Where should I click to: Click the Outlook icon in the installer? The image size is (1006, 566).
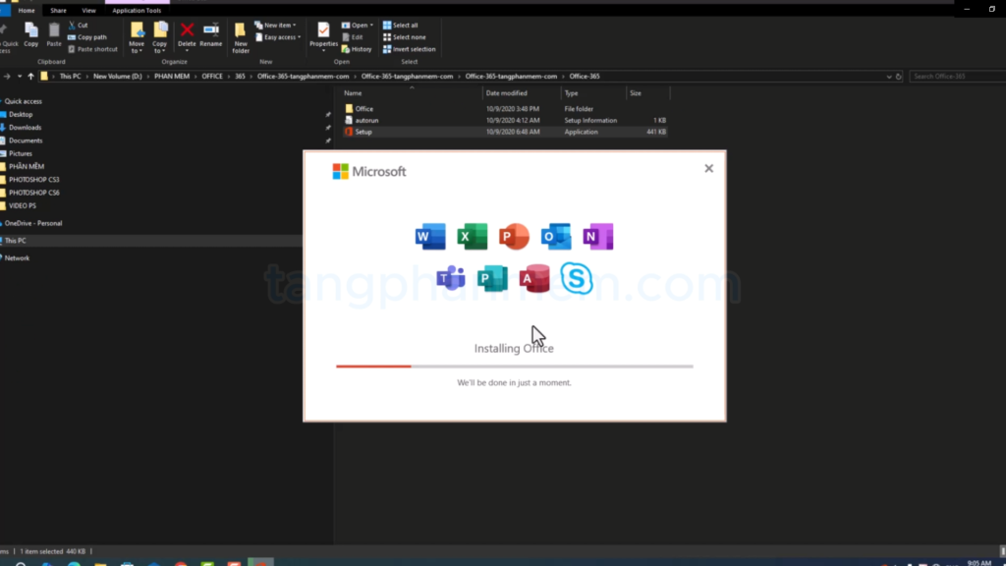[556, 237]
